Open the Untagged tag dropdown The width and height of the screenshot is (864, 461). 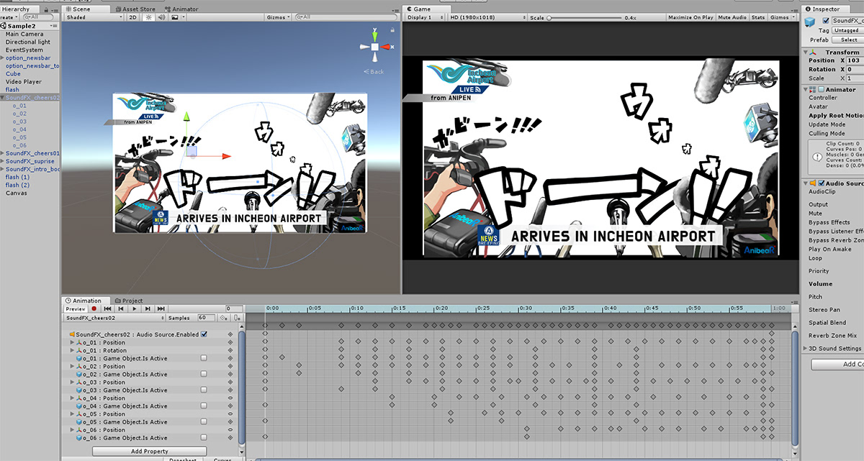click(847, 31)
